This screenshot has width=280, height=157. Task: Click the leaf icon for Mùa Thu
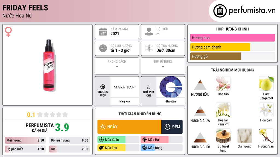101,148
